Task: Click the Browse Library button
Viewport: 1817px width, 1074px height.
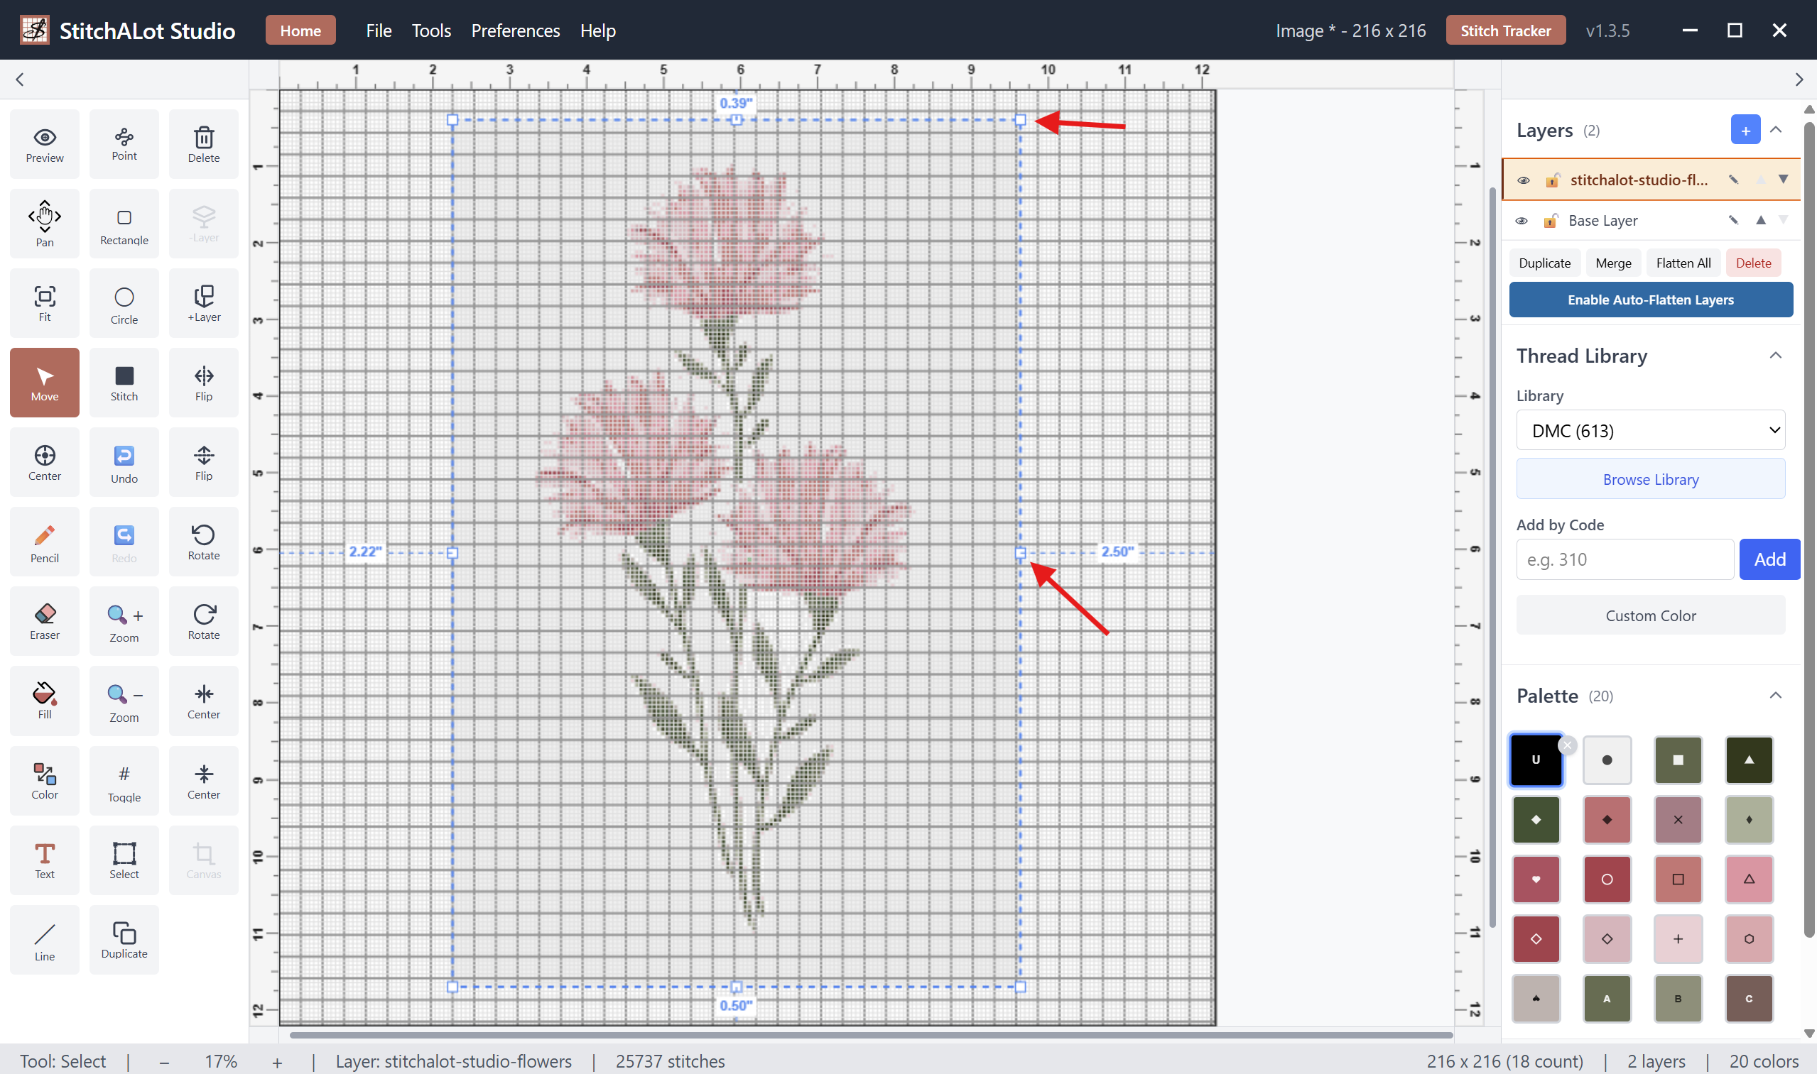Action: (1649, 479)
